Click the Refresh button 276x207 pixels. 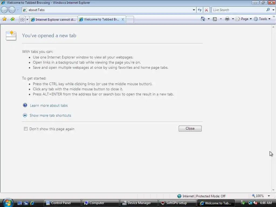200,10
